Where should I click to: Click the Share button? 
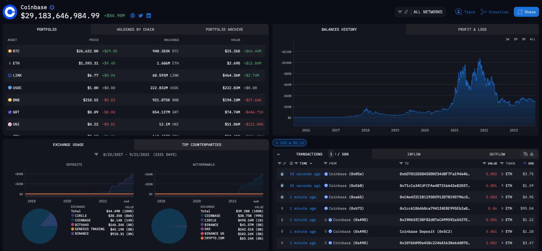pos(526,12)
